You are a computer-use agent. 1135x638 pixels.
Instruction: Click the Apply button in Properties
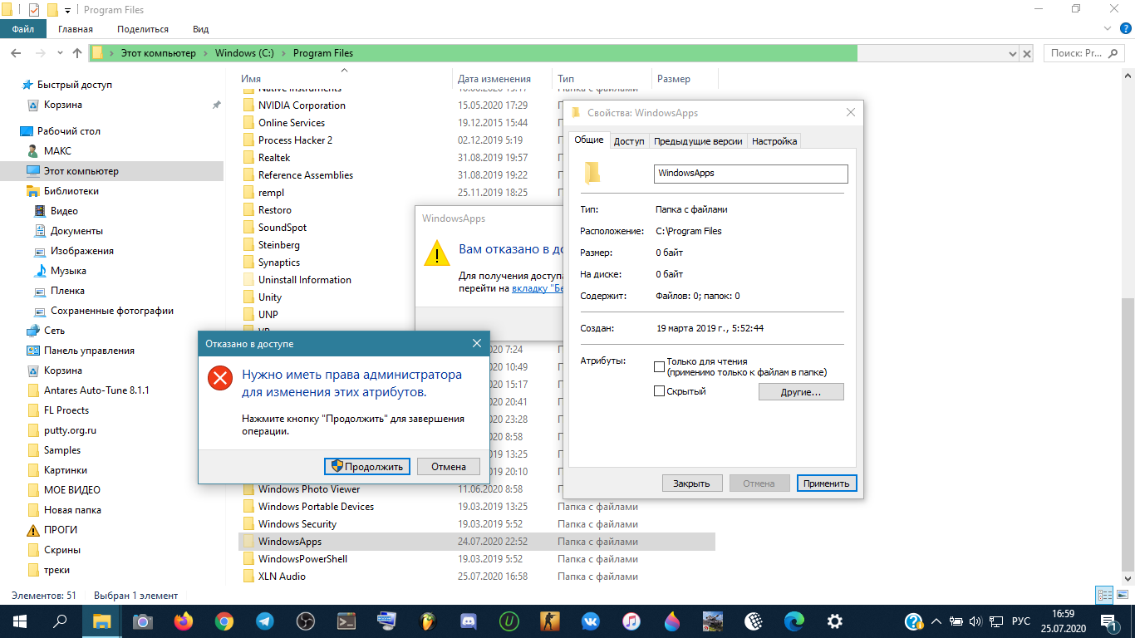pyautogui.click(x=827, y=483)
